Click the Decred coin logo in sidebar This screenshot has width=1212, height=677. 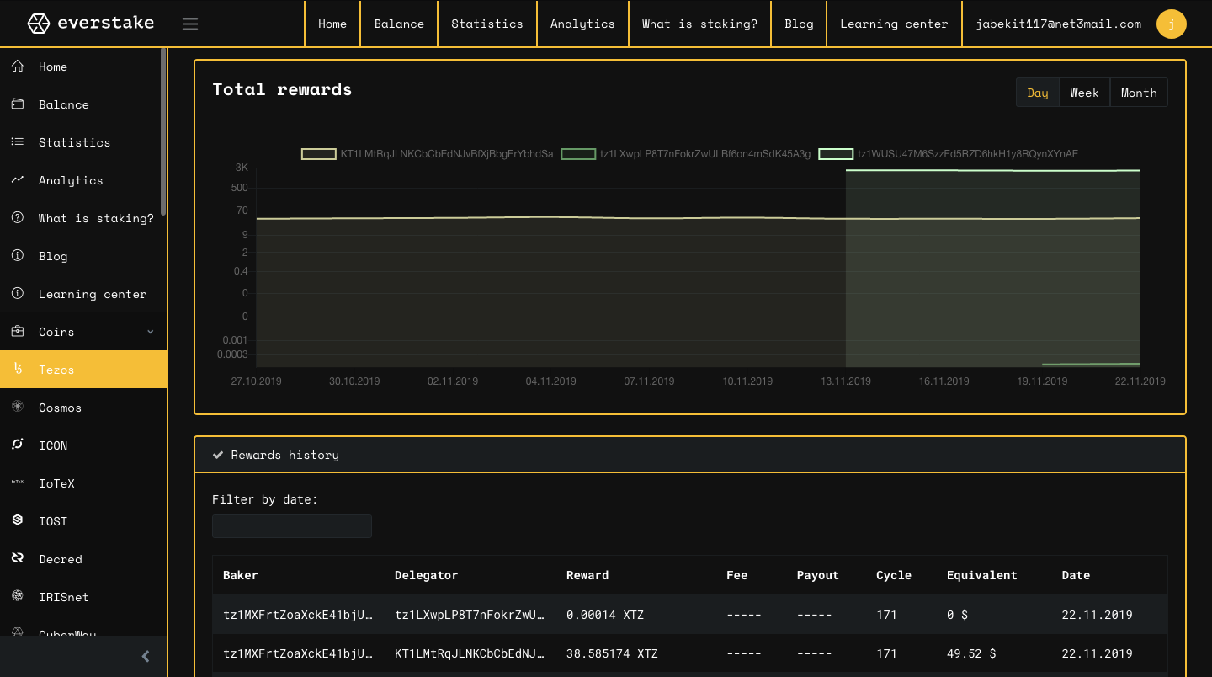coord(17,558)
